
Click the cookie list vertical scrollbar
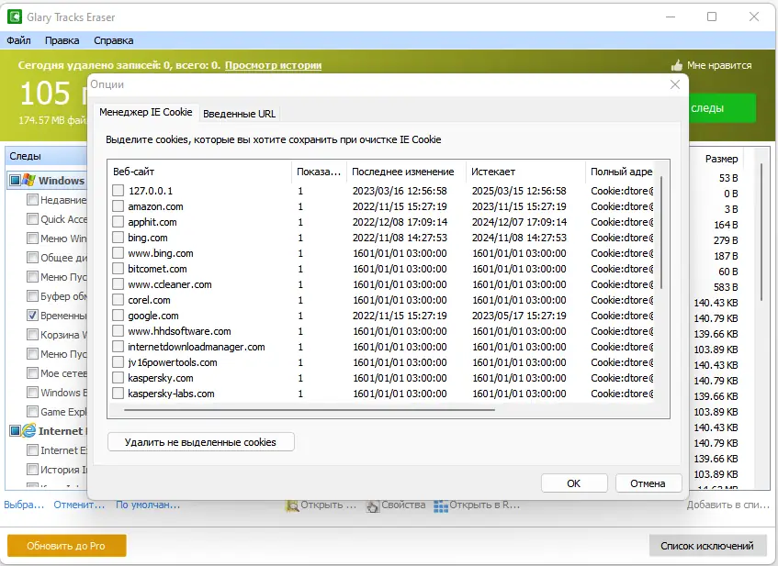coord(661,232)
